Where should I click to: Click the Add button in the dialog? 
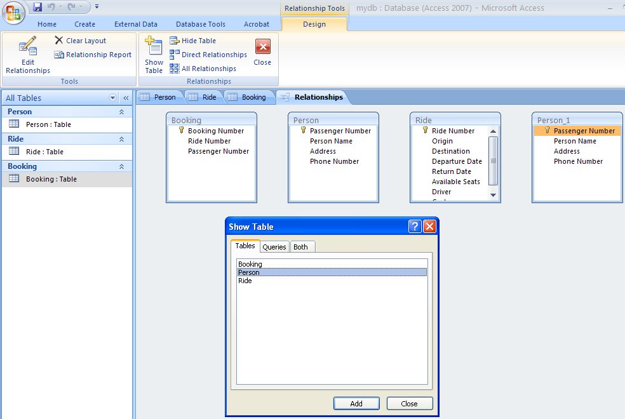[356, 404]
